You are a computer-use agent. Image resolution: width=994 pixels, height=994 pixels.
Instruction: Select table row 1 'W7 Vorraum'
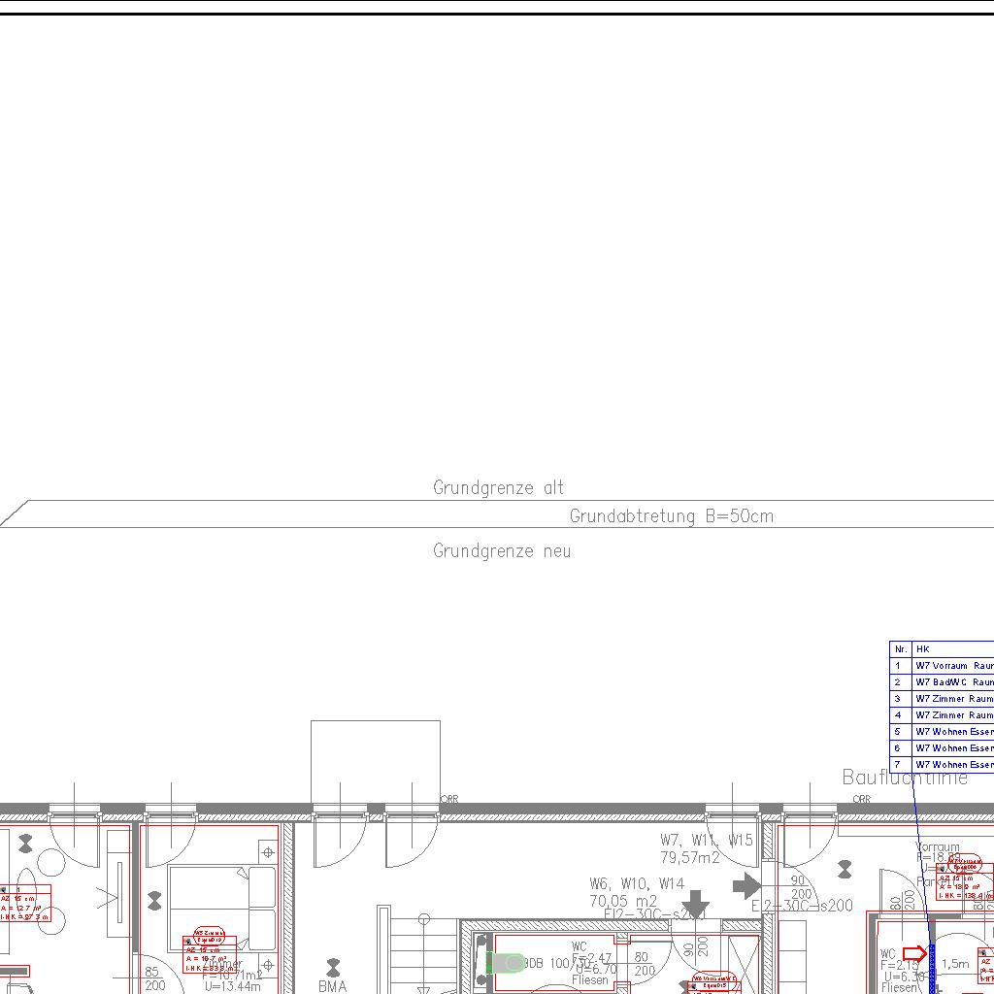pyautogui.click(x=953, y=667)
